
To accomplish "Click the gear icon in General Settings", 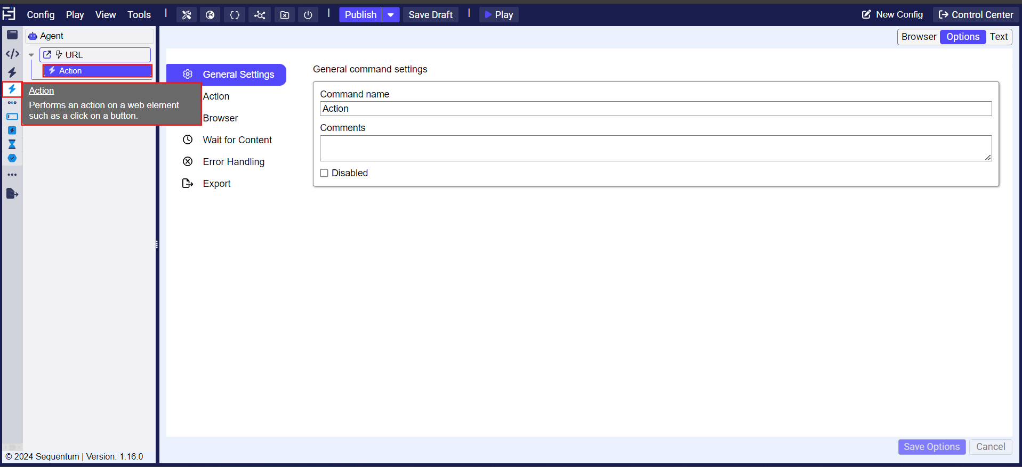I will point(188,75).
